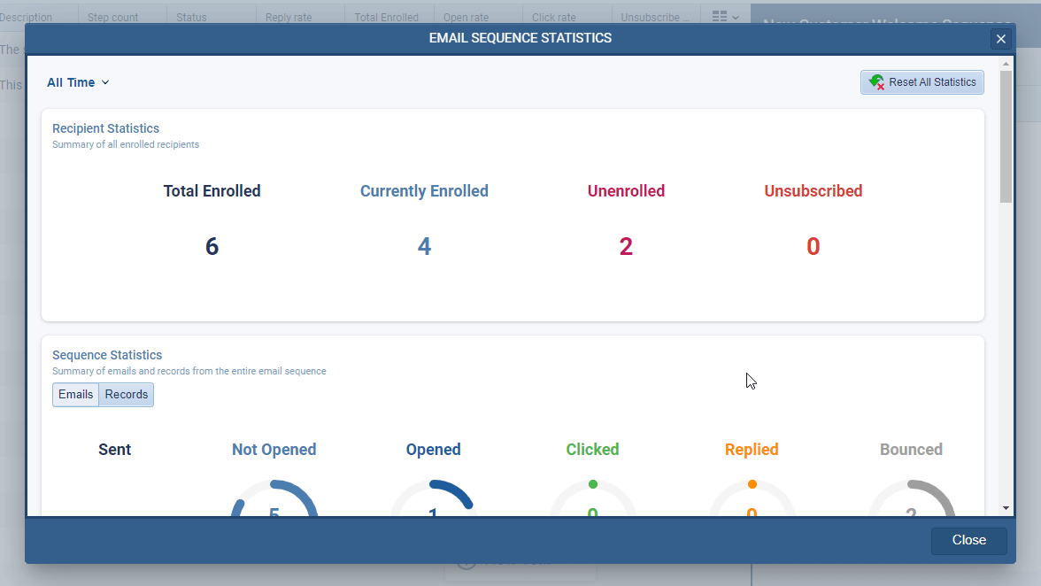
Task: Switch sequence statistics to Emails view
Action: pos(75,395)
